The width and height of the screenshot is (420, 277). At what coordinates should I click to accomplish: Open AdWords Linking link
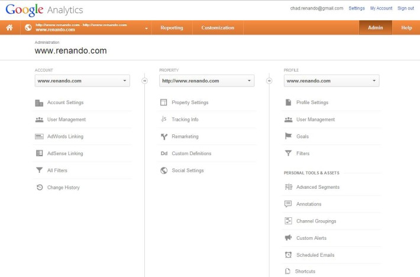tap(65, 136)
